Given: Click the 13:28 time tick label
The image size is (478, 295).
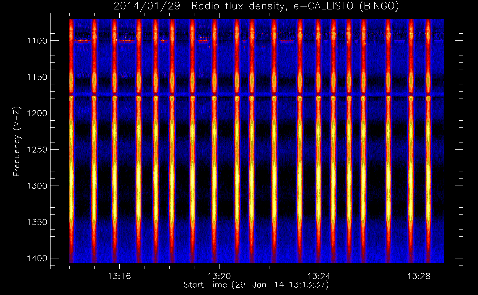Looking at the screenshot, I should click(x=419, y=276).
